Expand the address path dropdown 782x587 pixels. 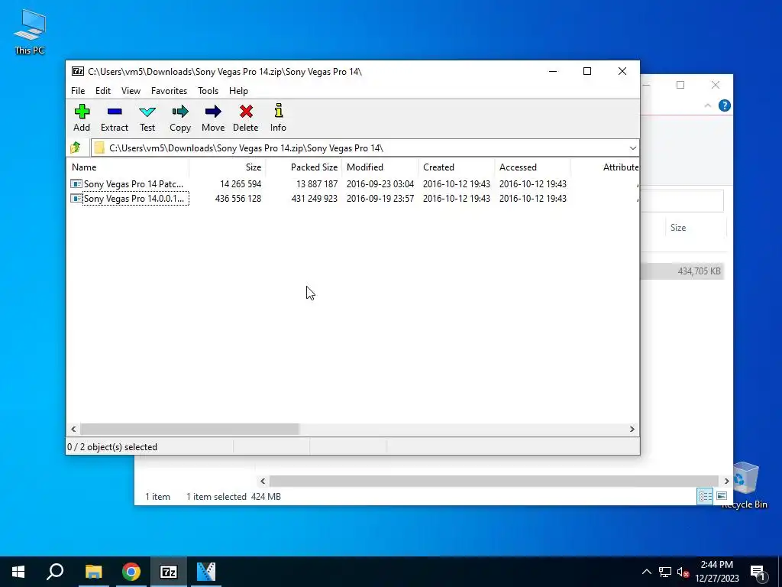click(x=632, y=148)
